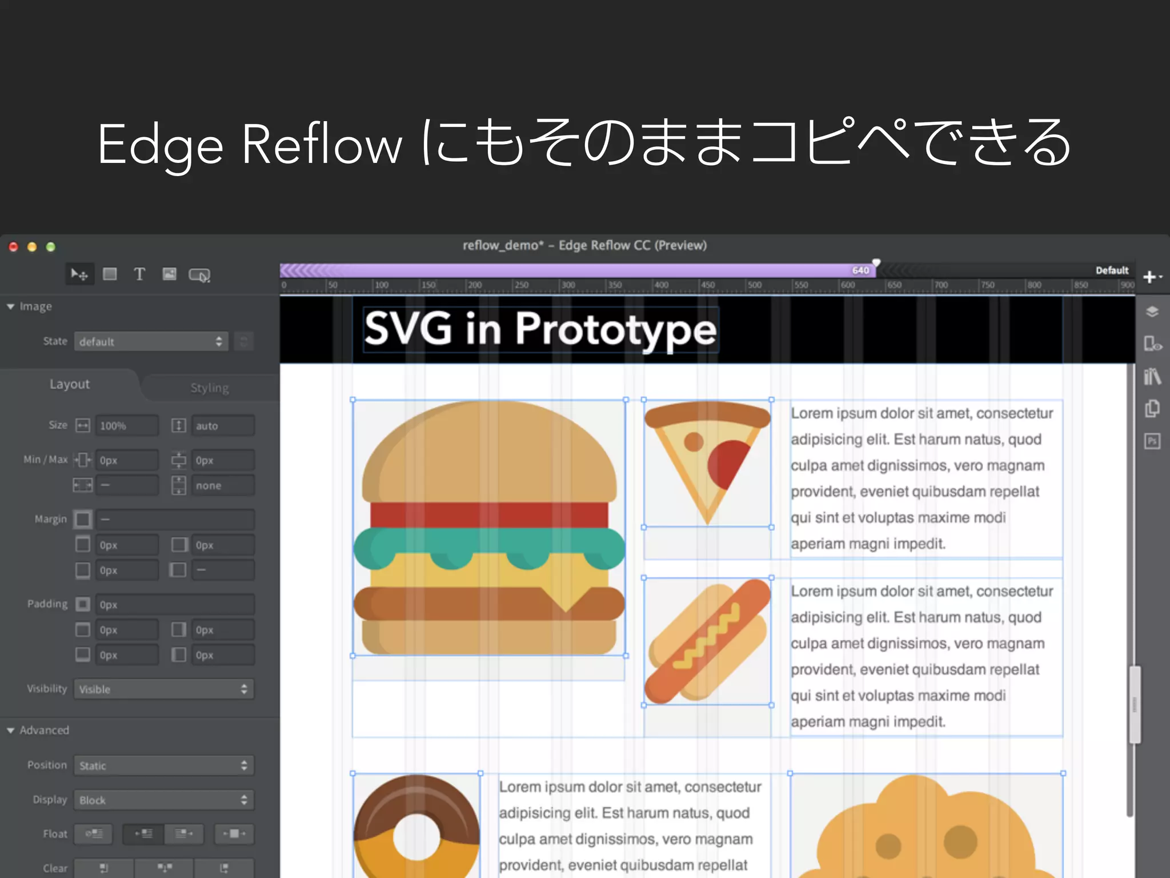Click the Size height auto field
Image resolution: width=1170 pixels, height=878 pixels.
(x=222, y=425)
